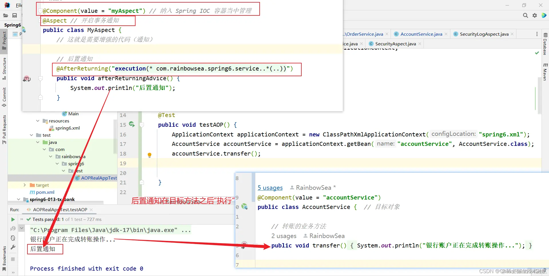Open the Pull Requests tool window
The height and width of the screenshot is (276, 549).
tap(4, 129)
